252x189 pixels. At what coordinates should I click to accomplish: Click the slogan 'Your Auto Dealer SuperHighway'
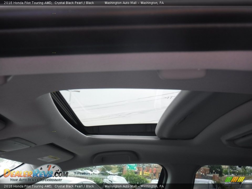(36, 180)
